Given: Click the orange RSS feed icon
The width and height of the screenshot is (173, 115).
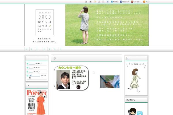Looking at the screenshot, I should 144,2.
